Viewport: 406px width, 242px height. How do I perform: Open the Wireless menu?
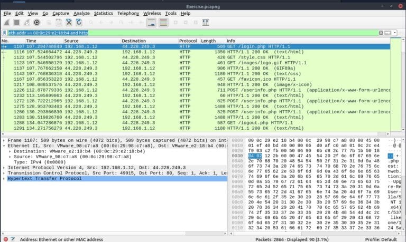(x=152, y=13)
